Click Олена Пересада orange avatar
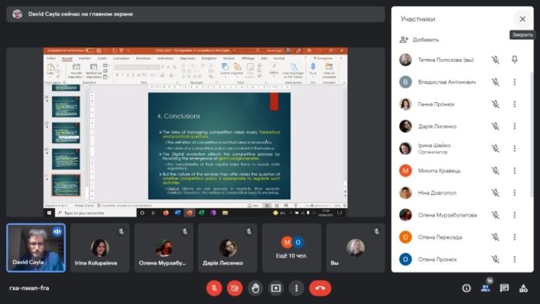This screenshot has height=304, width=540. click(405, 237)
